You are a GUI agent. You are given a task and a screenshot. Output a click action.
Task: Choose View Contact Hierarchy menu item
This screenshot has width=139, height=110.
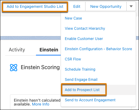pos(85,29)
